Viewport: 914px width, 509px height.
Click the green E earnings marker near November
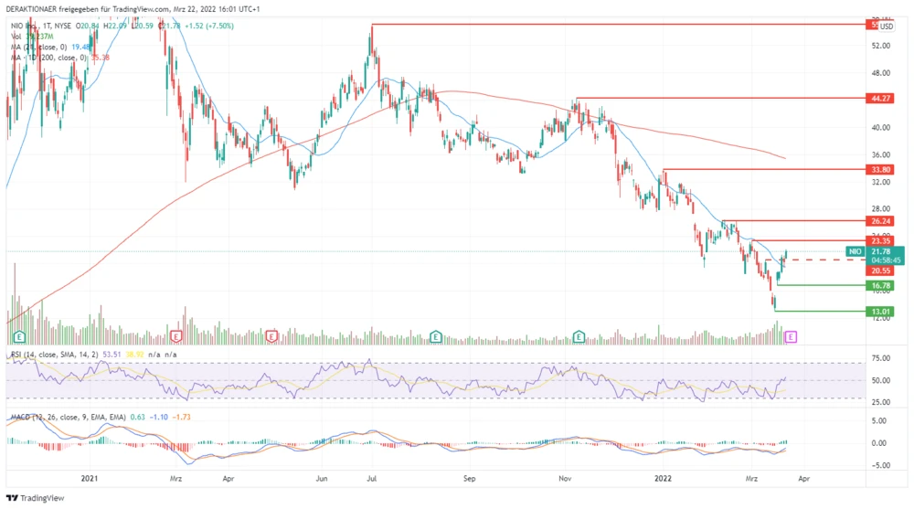[x=579, y=336]
